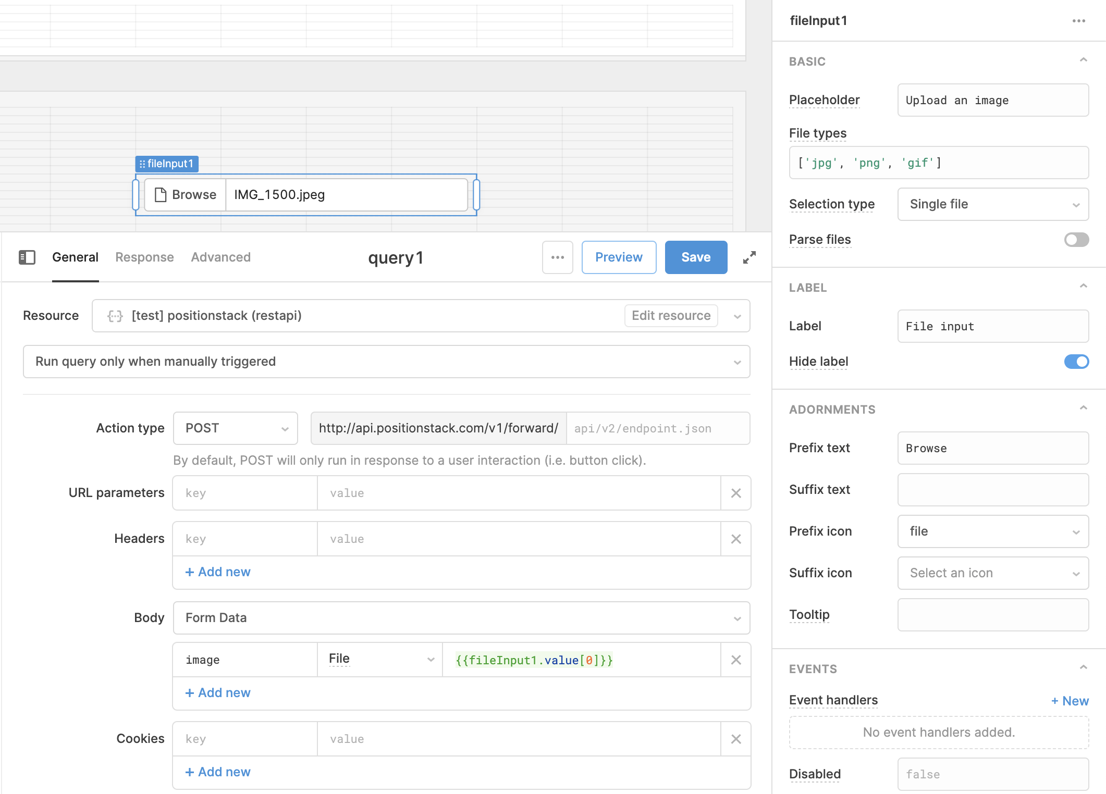Collapse the ADORNMENTS section
This screenshot has width=1106, height=794.
tap(1084, 408)
